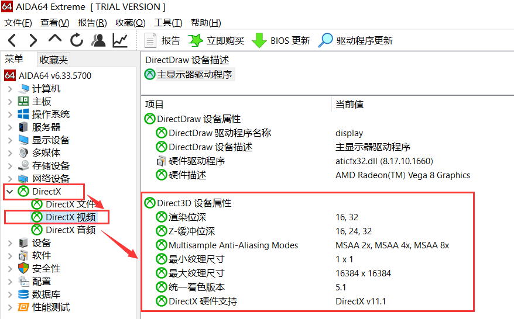Image resolution: width=514 pixels, height=319 pixels.
Task: Click the 安全性 shield icon
Action: [x=23, y=269]
